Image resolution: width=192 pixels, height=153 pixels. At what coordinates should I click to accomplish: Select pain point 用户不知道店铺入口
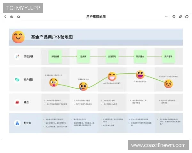pos(54,100)
